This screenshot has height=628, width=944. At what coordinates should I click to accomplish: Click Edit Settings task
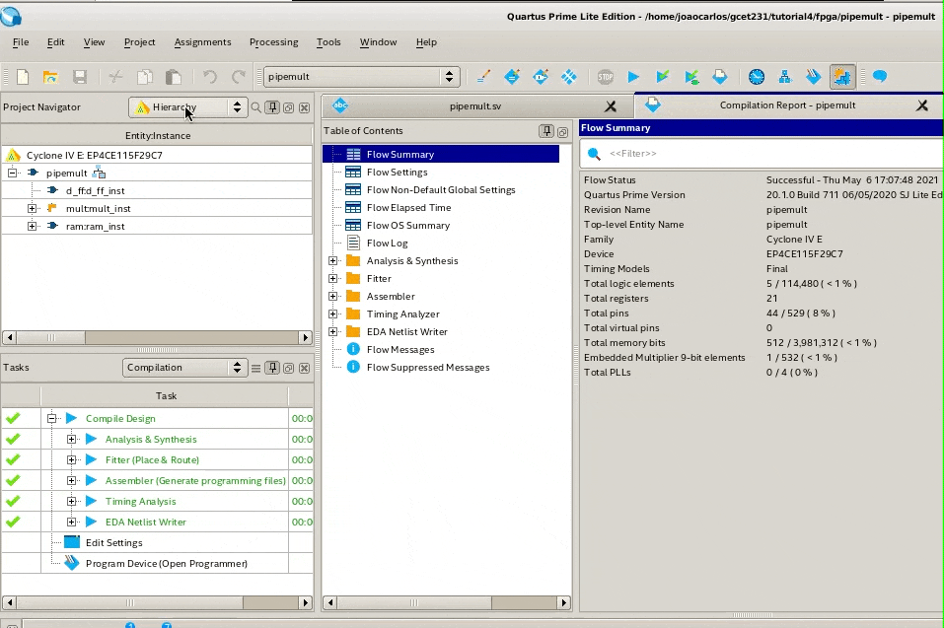[113, 542]
